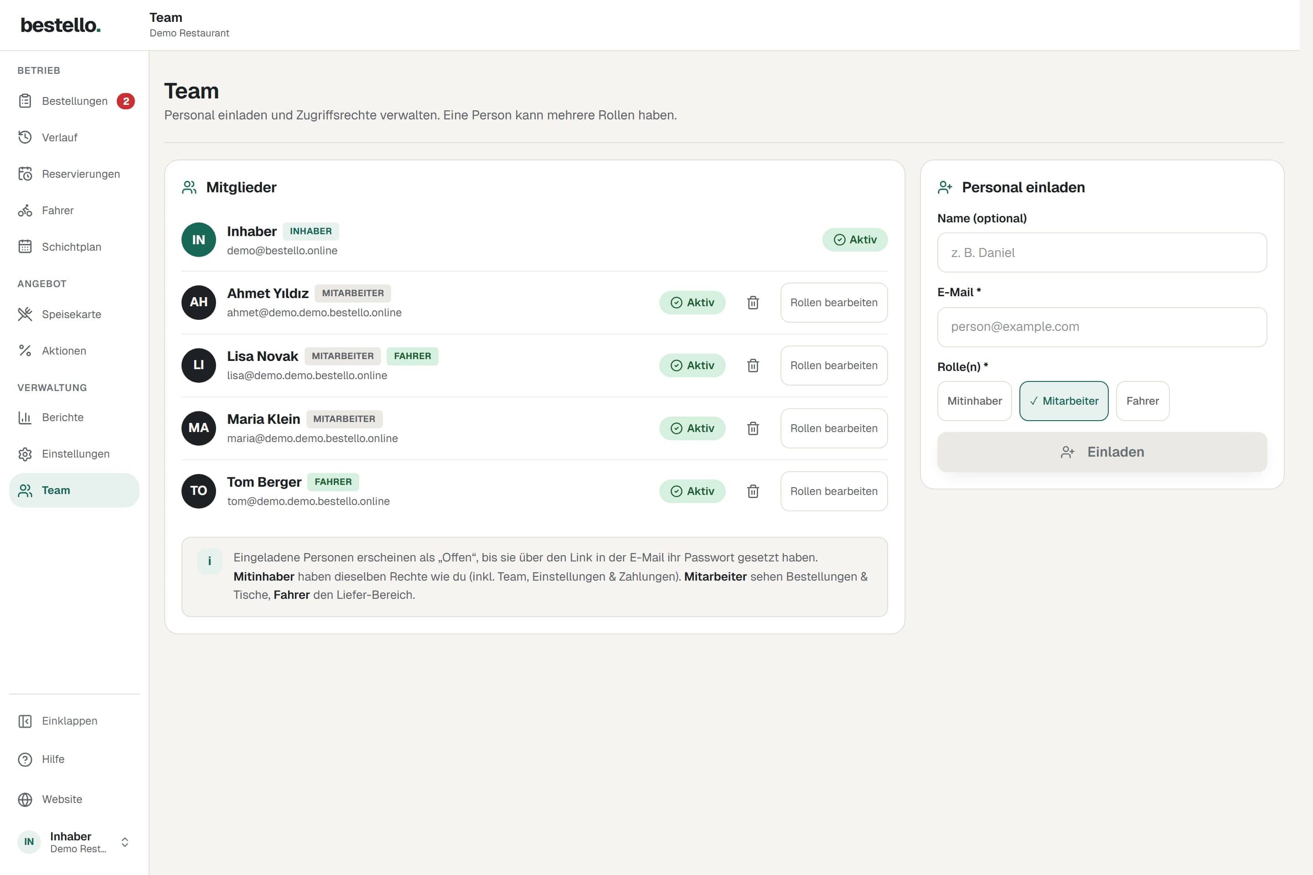
Task: Click the bestello logo
Action: pyautogui.click(x=60, y=25)
